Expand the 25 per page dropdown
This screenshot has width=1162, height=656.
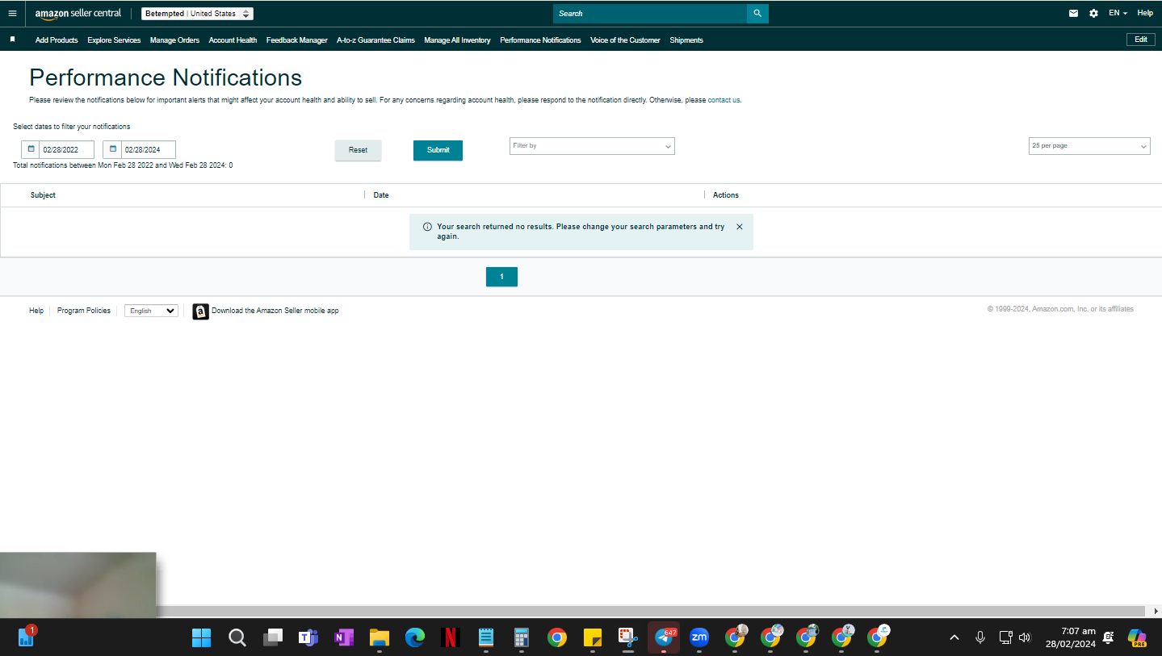1090,146
